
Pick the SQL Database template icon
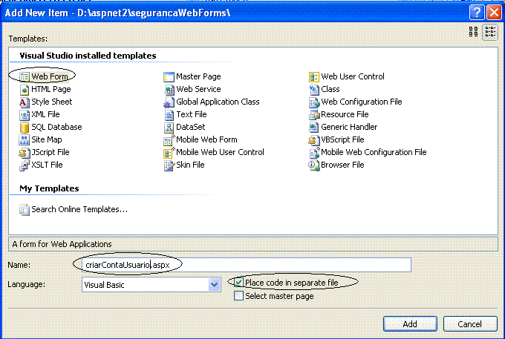pos(25,128)
